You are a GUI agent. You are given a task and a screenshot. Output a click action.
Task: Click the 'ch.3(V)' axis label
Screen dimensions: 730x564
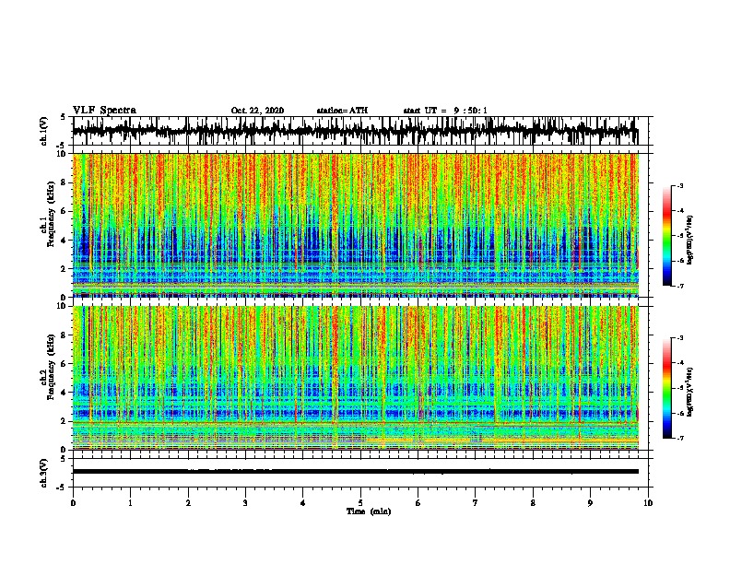[44, 473]
